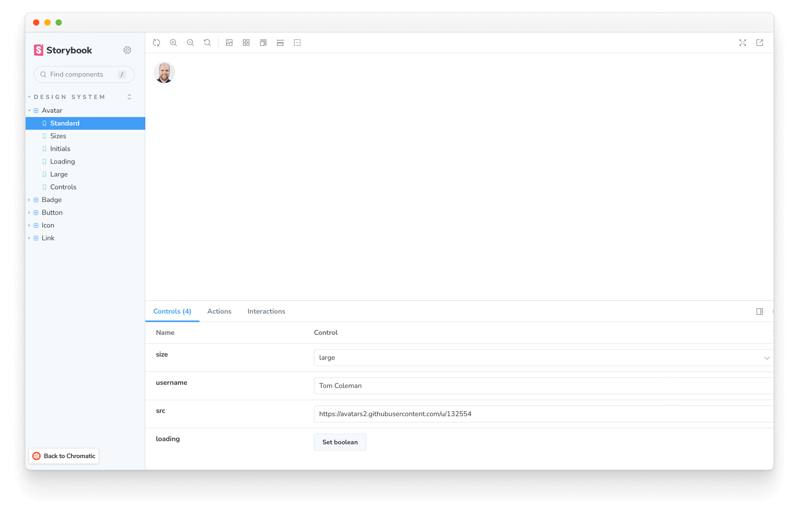Switch to the Interactions tab
This screenshot has width=799, height=514.
click(266, 311)
